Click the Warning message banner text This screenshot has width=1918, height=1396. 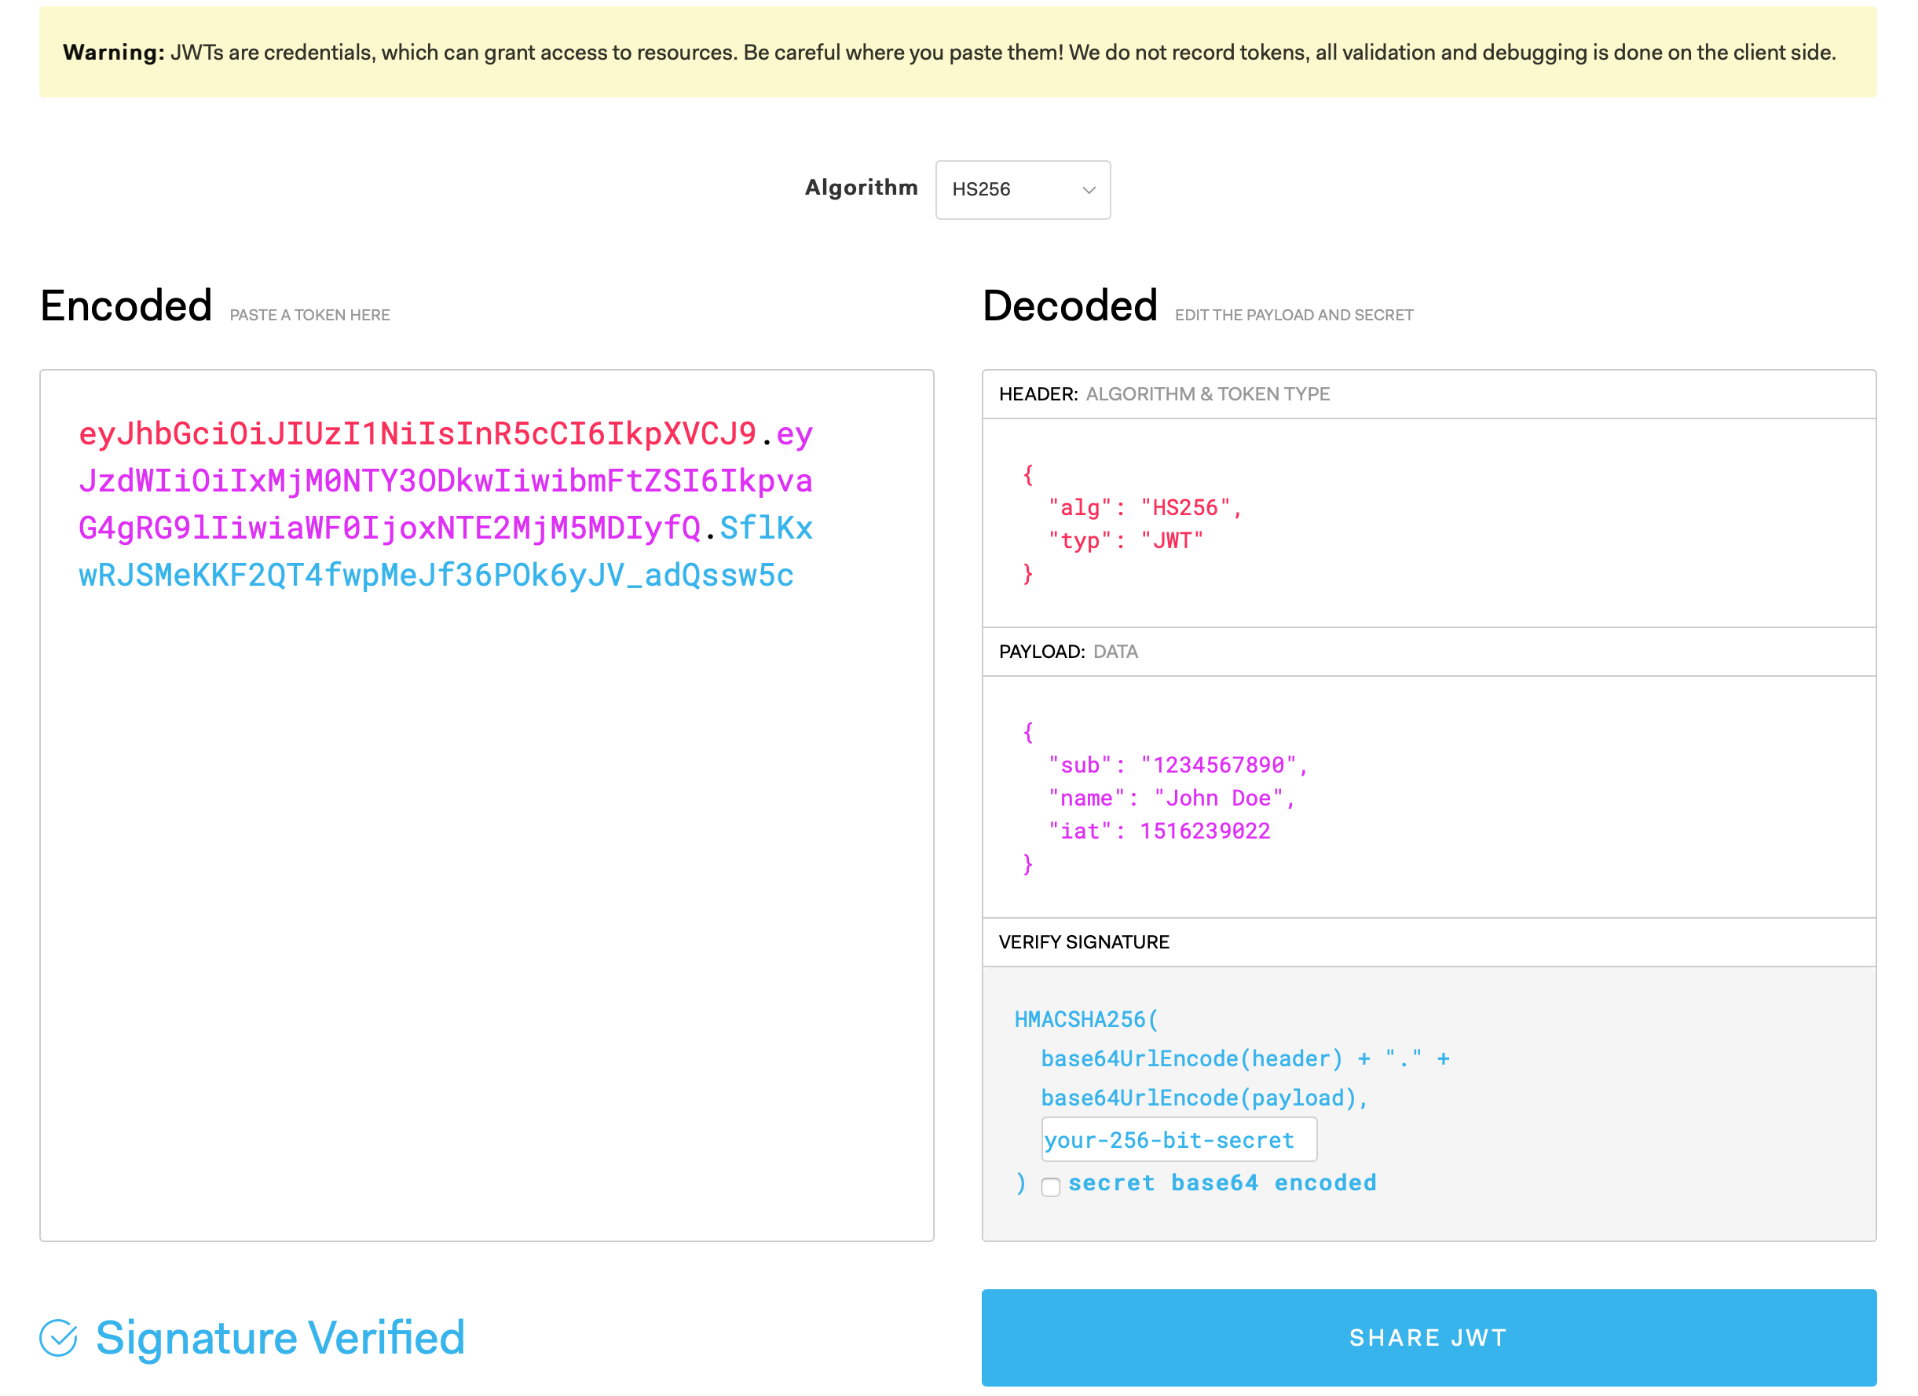tap(949, 53)
